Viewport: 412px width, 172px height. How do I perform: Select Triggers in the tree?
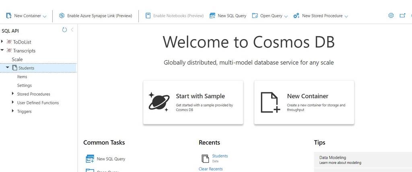tap(24, 112)
